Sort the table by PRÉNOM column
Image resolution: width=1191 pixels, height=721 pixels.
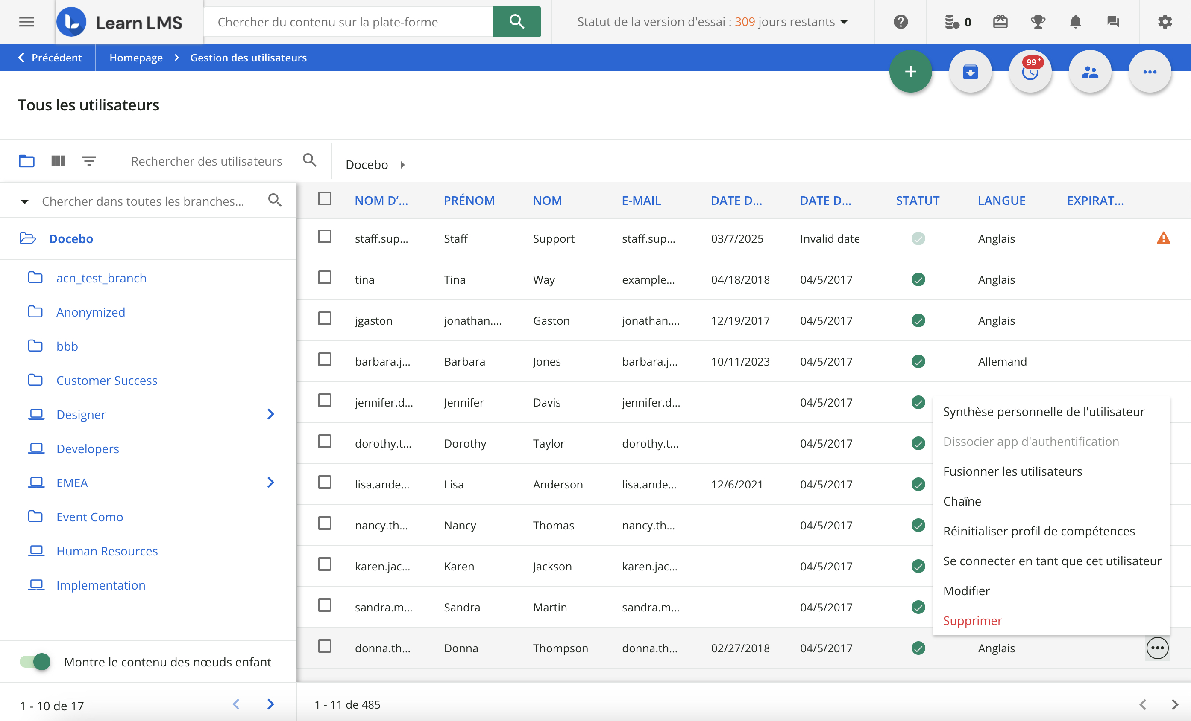click(469, 200)
